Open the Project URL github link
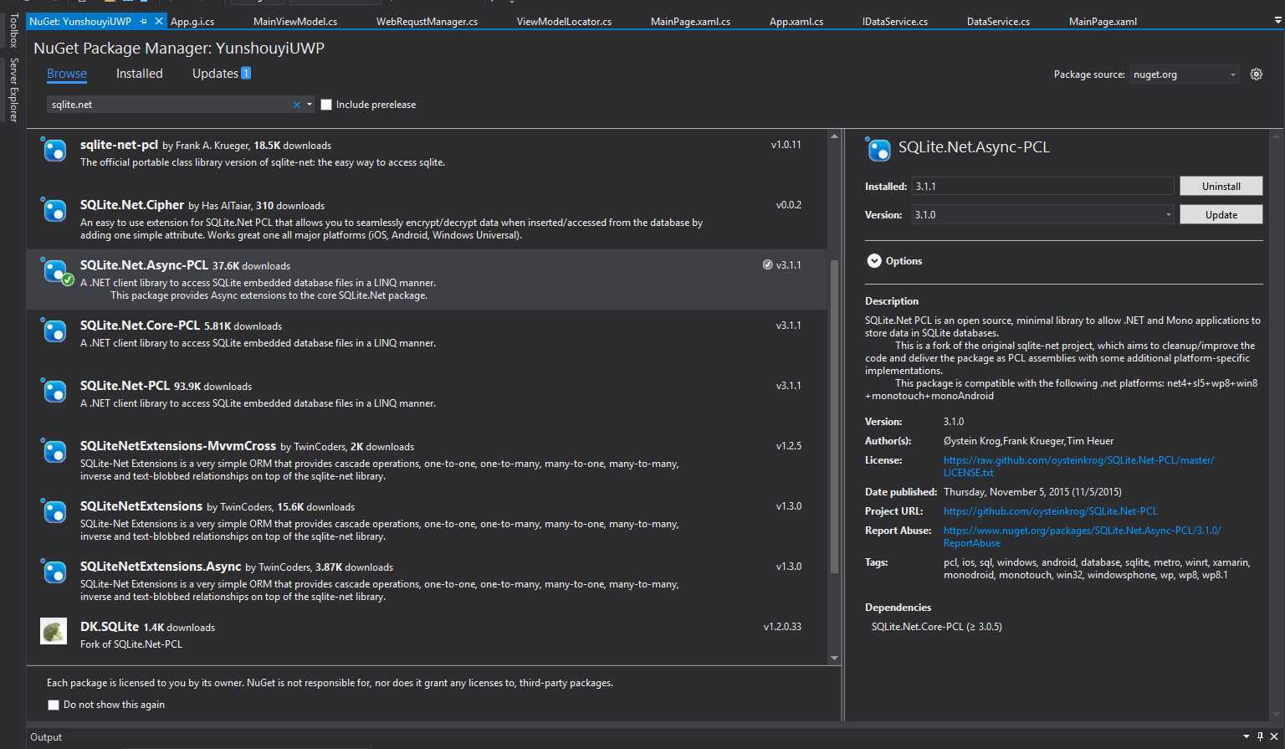1285x749 pixels. coord(1050,511)
